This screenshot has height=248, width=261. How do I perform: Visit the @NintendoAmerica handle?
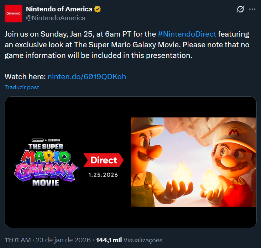pos(56,18)
